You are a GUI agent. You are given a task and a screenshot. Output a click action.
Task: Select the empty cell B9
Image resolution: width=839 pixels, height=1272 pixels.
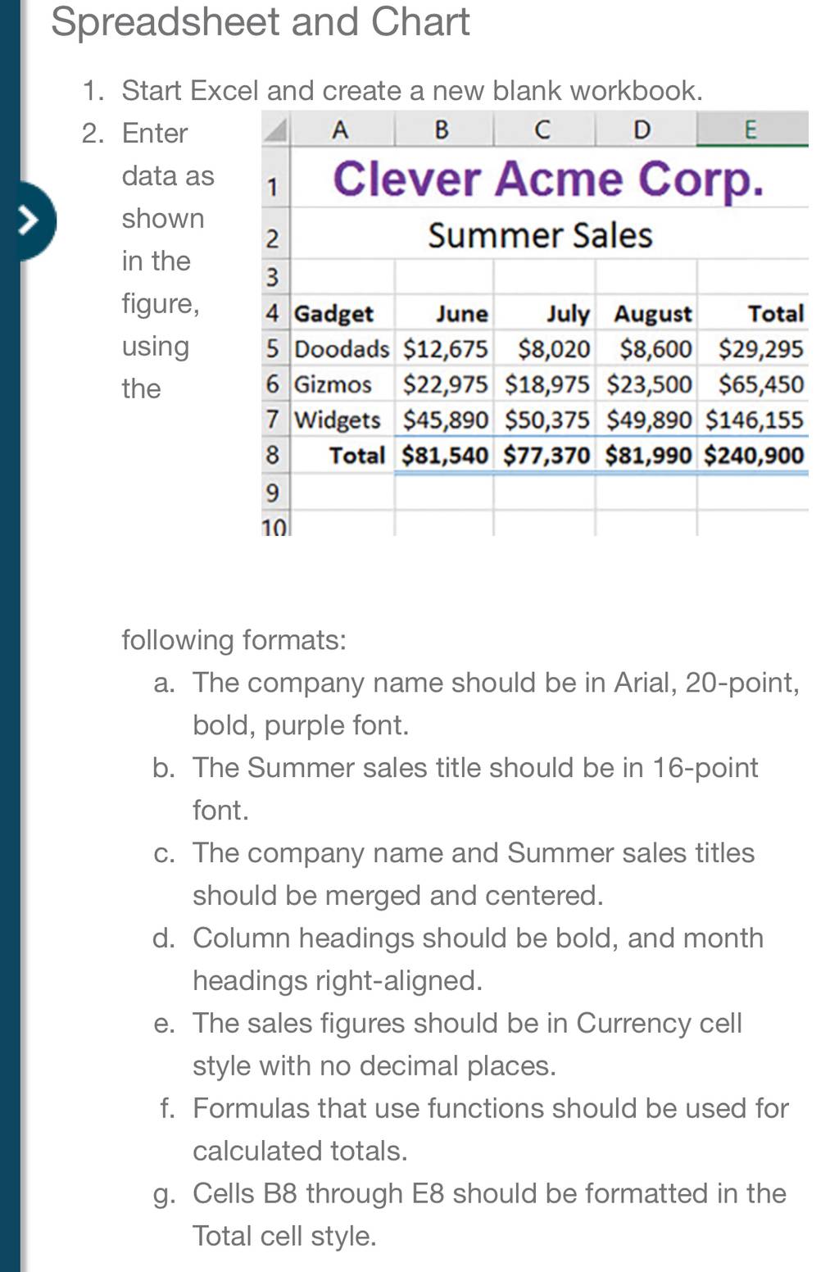click(444, 492)
